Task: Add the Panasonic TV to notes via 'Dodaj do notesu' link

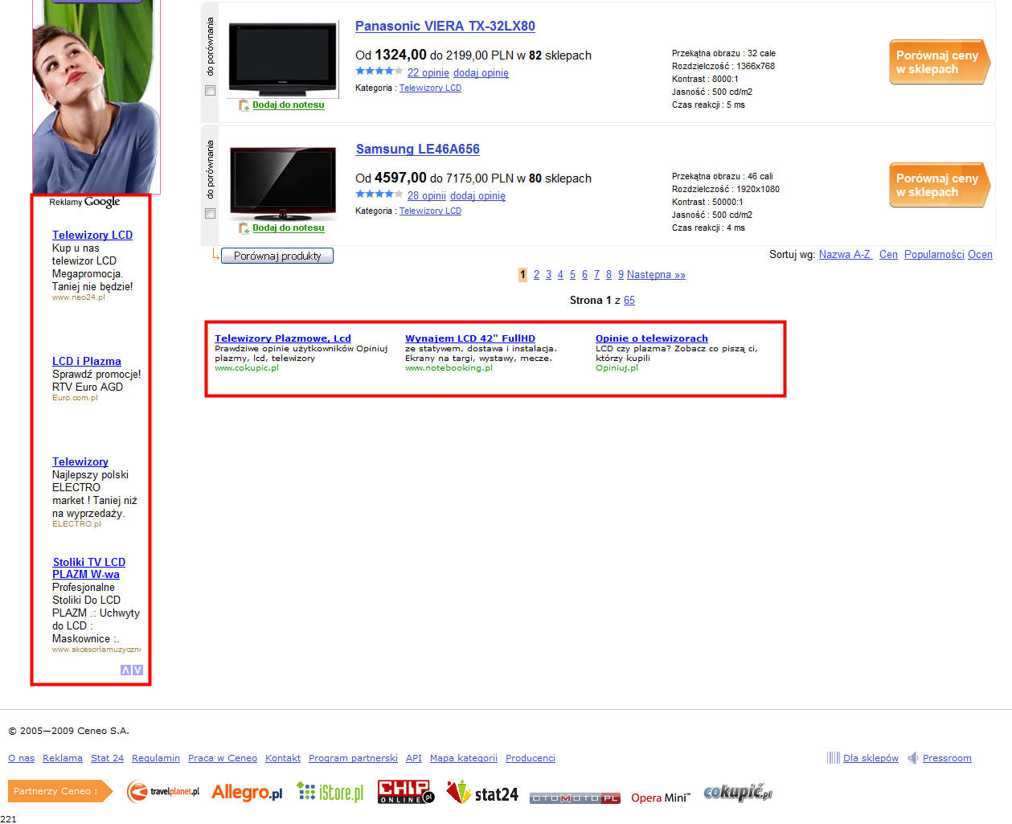Action: pyautogui.click(x=289, y=105)
